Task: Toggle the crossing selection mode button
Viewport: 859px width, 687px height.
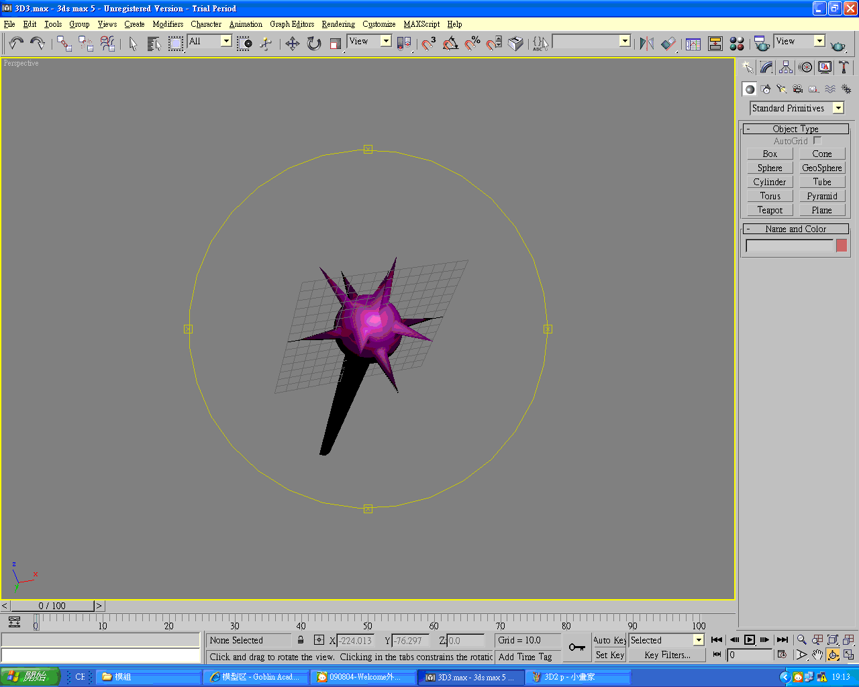Action: pyautogui.click(x=244, y=44)
